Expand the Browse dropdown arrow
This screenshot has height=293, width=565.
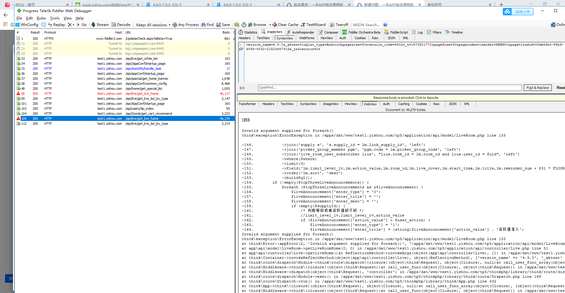click(270, 25)
